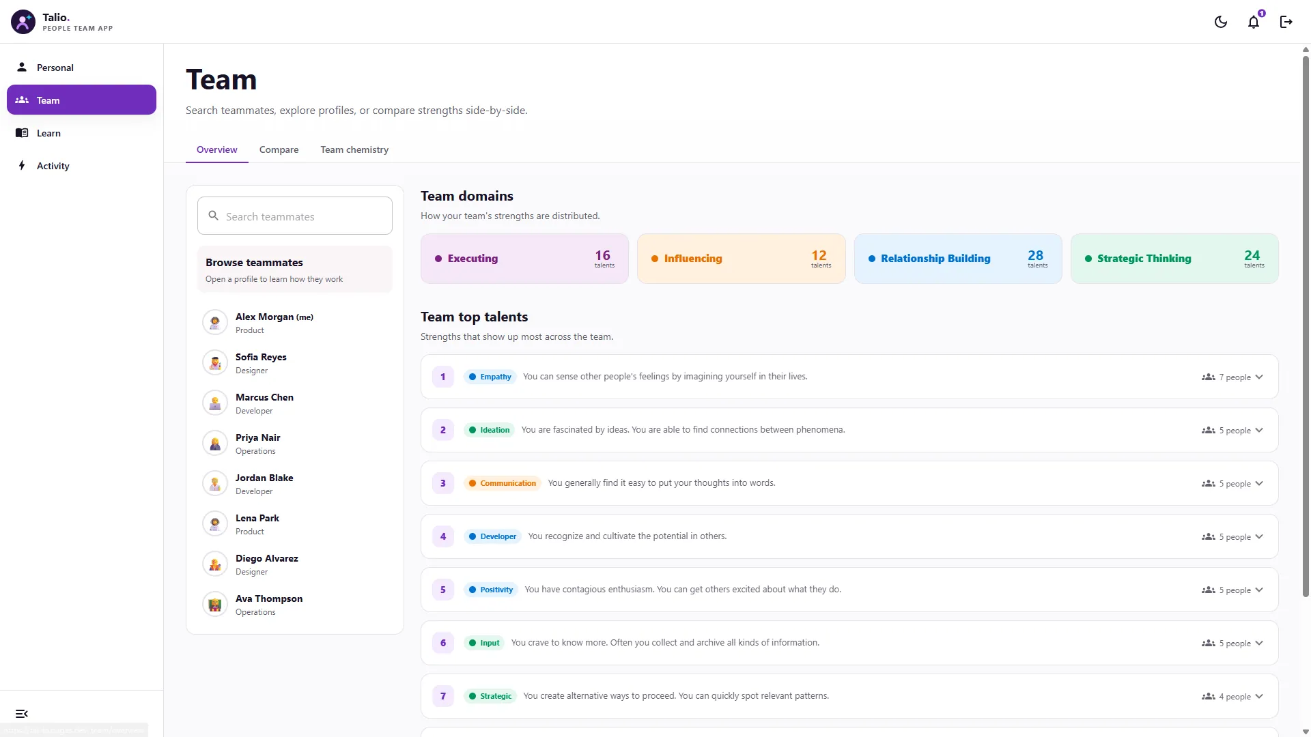Expand the Empathy 7 people chevron

(x=1259, y=377)
